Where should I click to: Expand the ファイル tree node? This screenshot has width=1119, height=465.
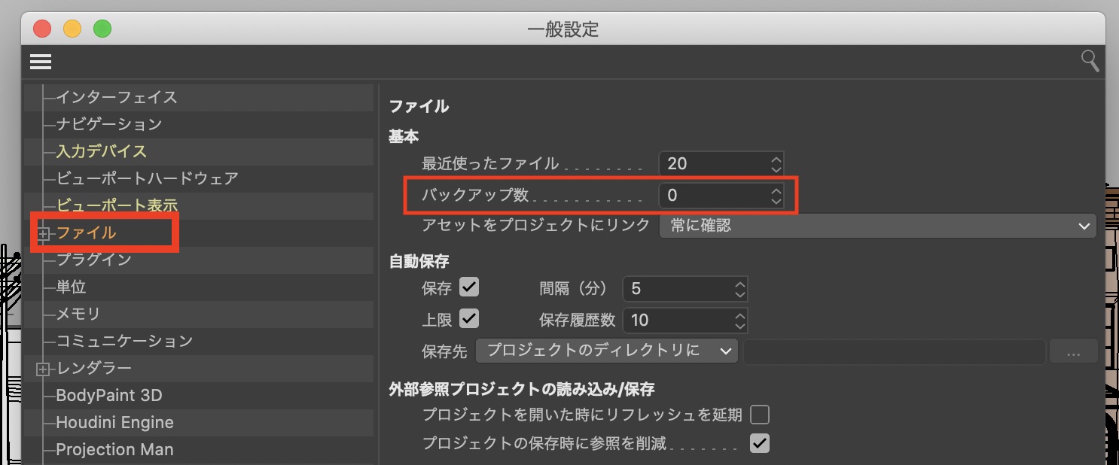(x=44, y=234)
